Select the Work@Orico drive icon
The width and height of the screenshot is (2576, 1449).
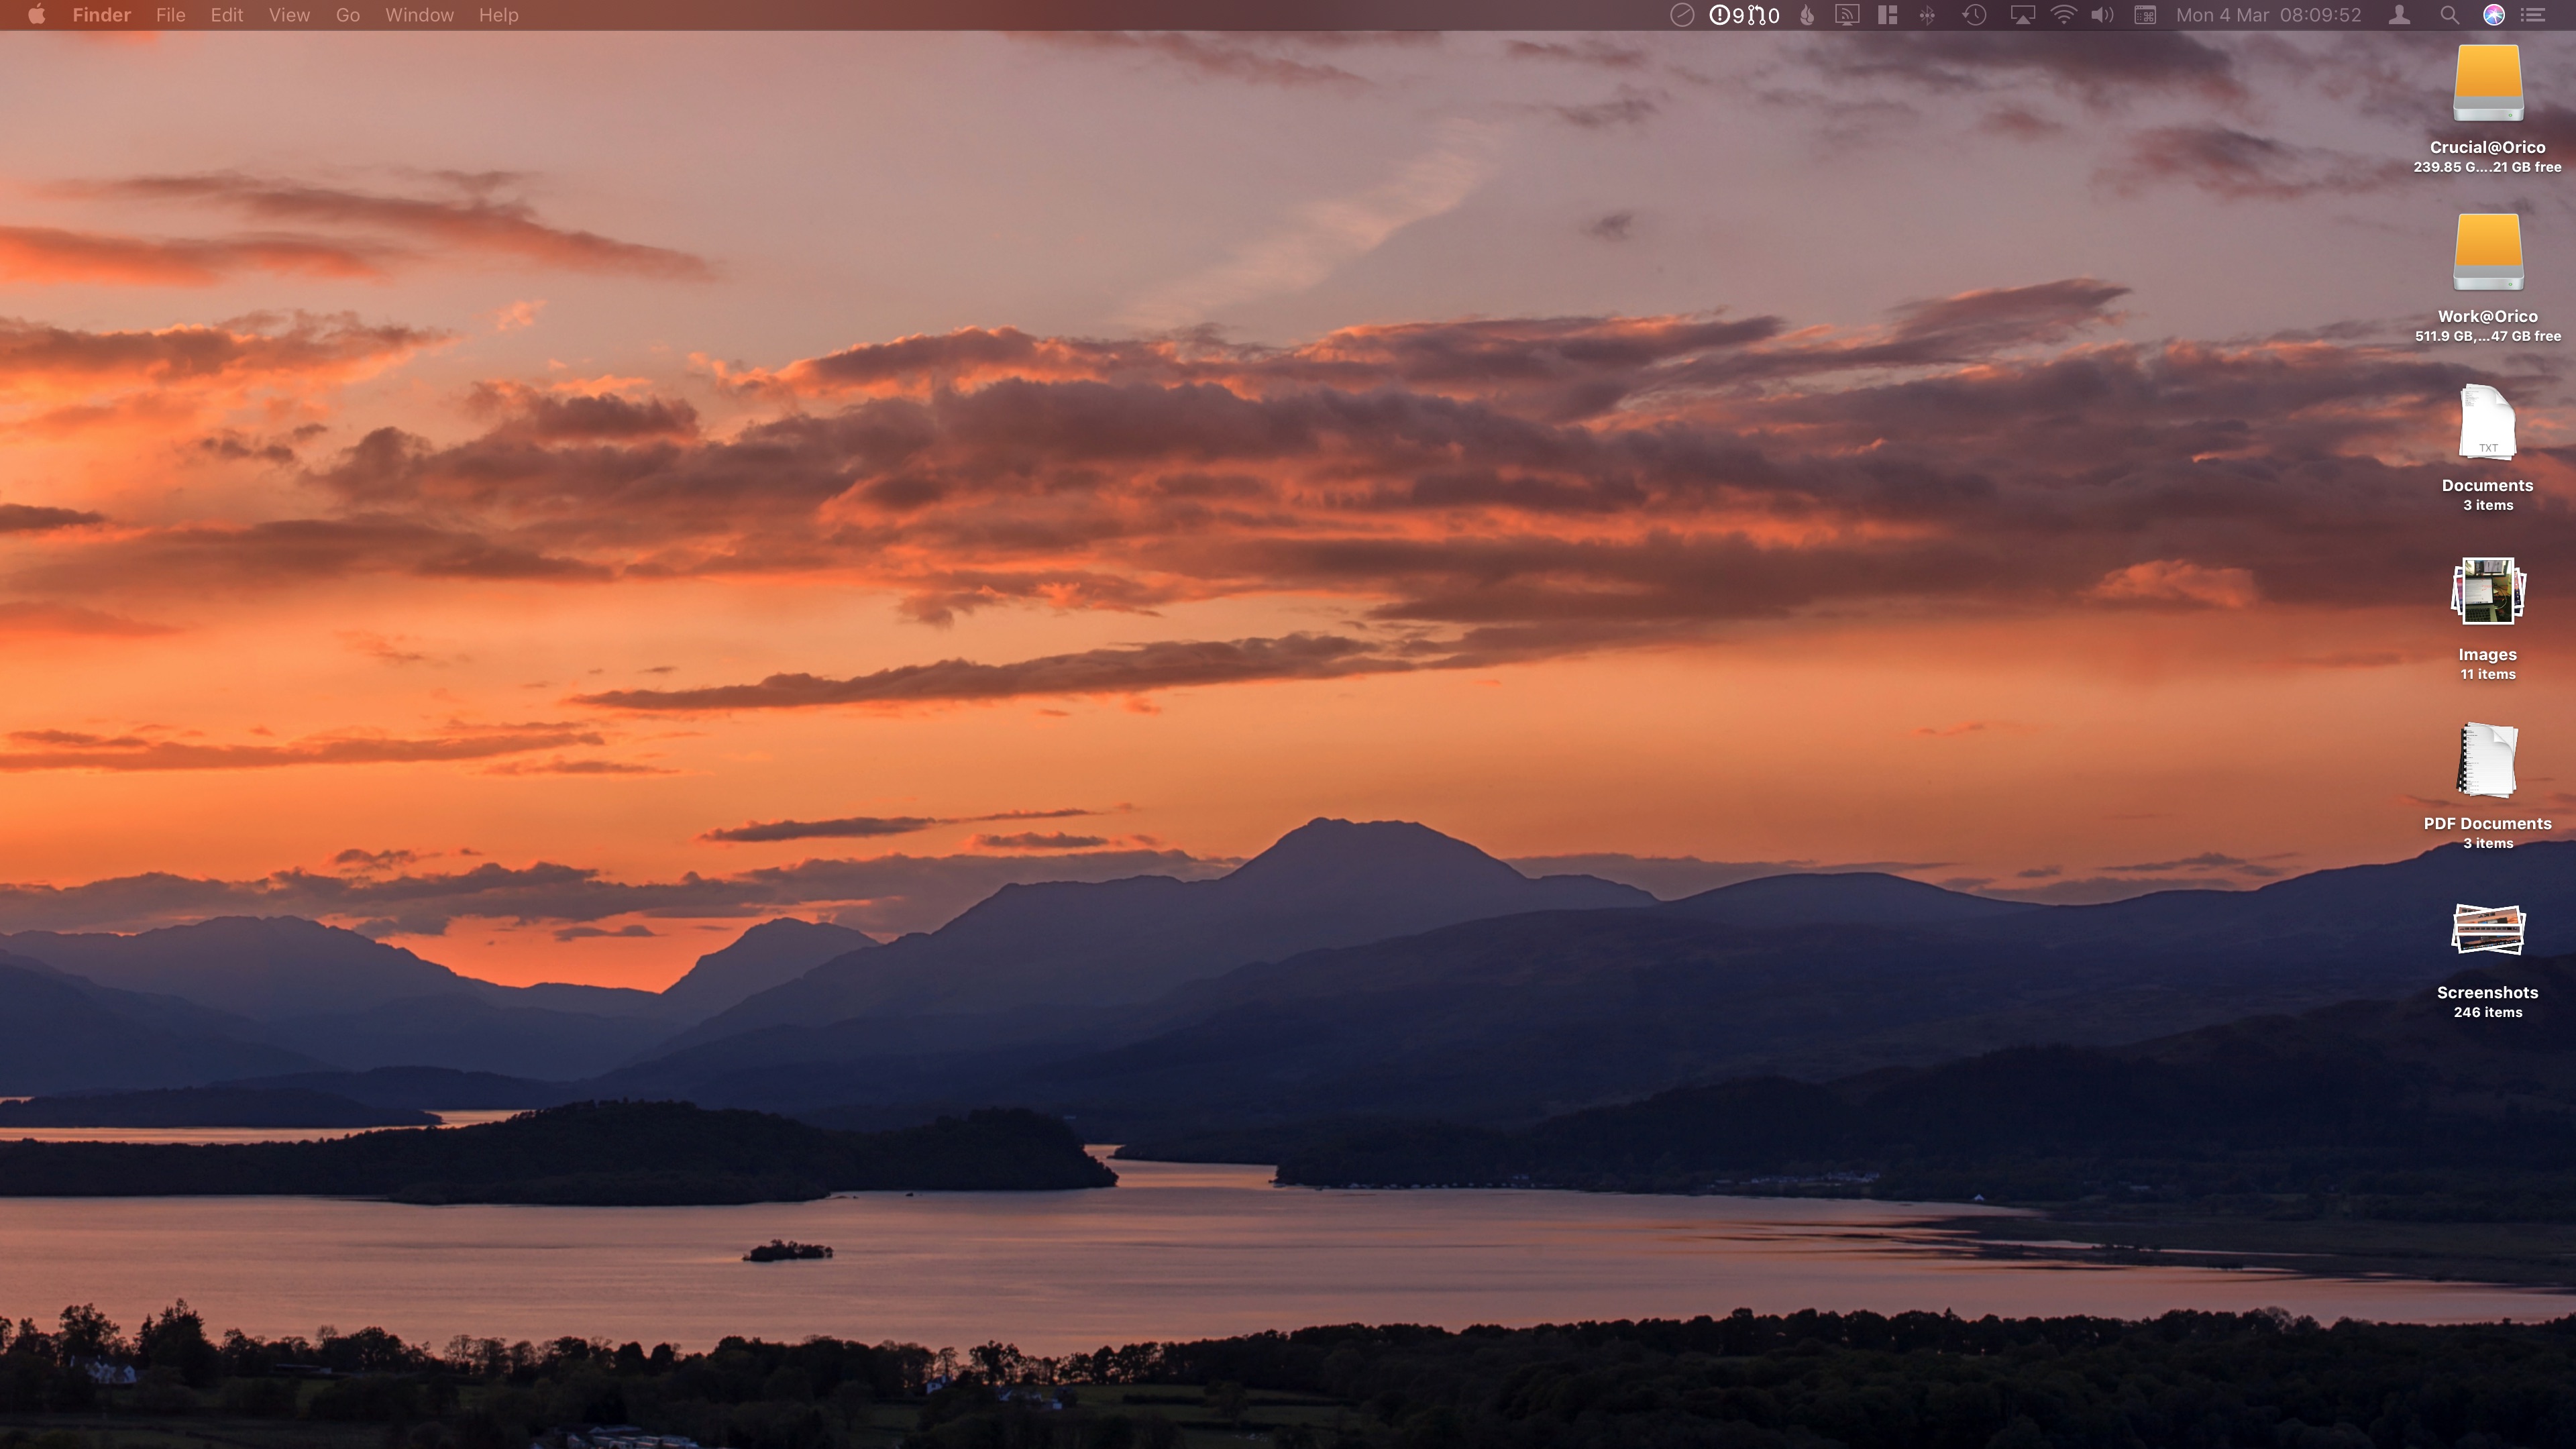(x=2487, y=254)
